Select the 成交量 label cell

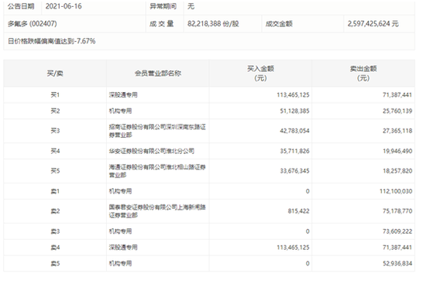tap(161, 24)
